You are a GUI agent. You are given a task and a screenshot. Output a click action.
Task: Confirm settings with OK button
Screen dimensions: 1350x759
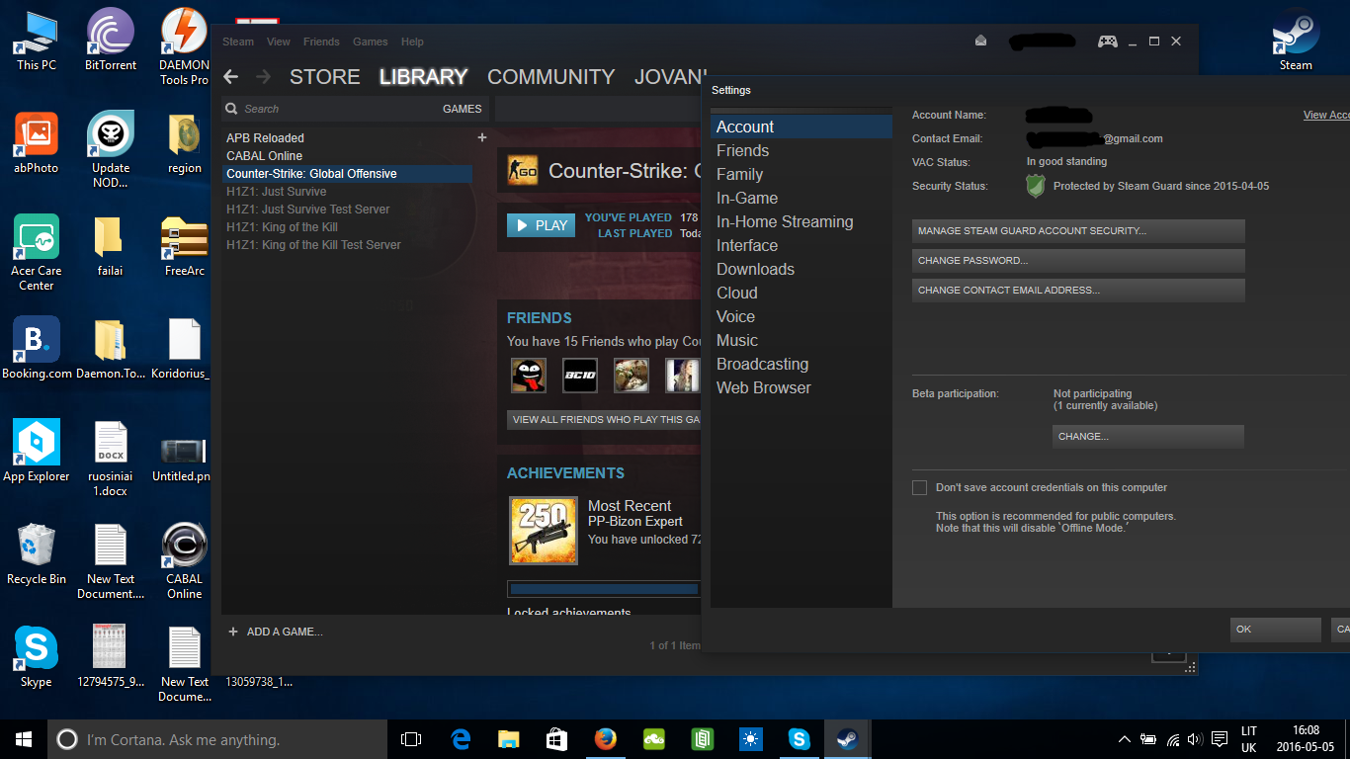coord(1276,630)
